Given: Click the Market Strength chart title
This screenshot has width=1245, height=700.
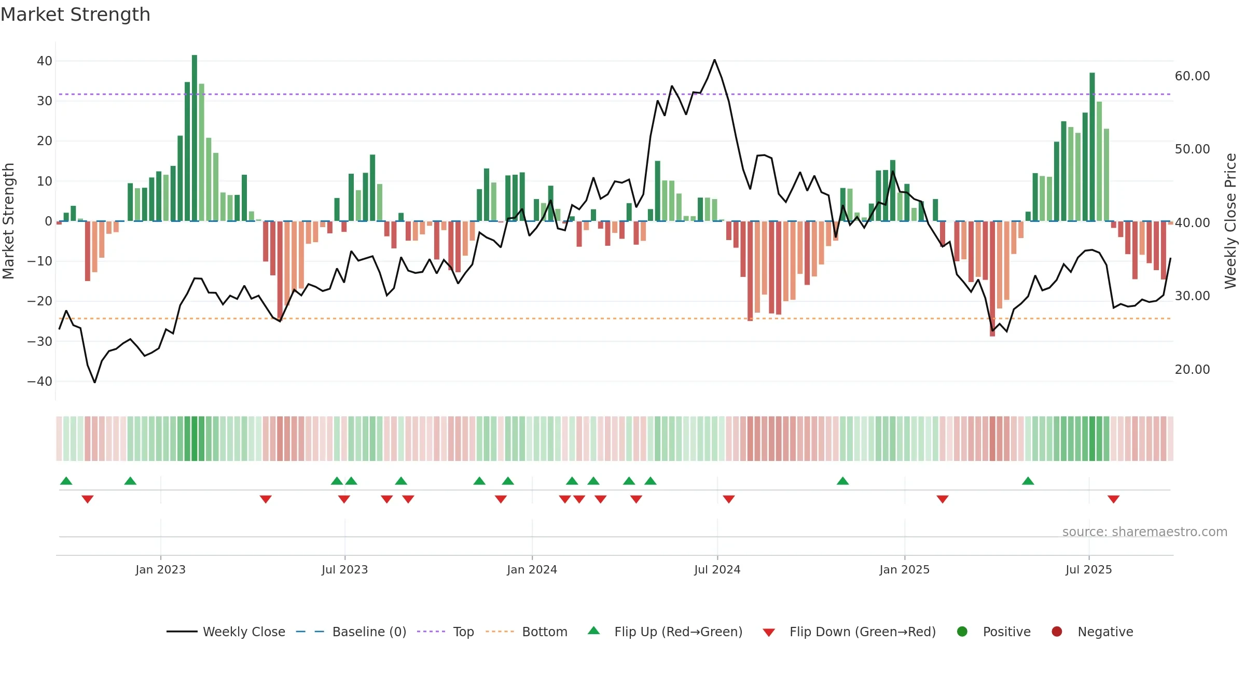Looking at the screenshot, I should 75,15.
